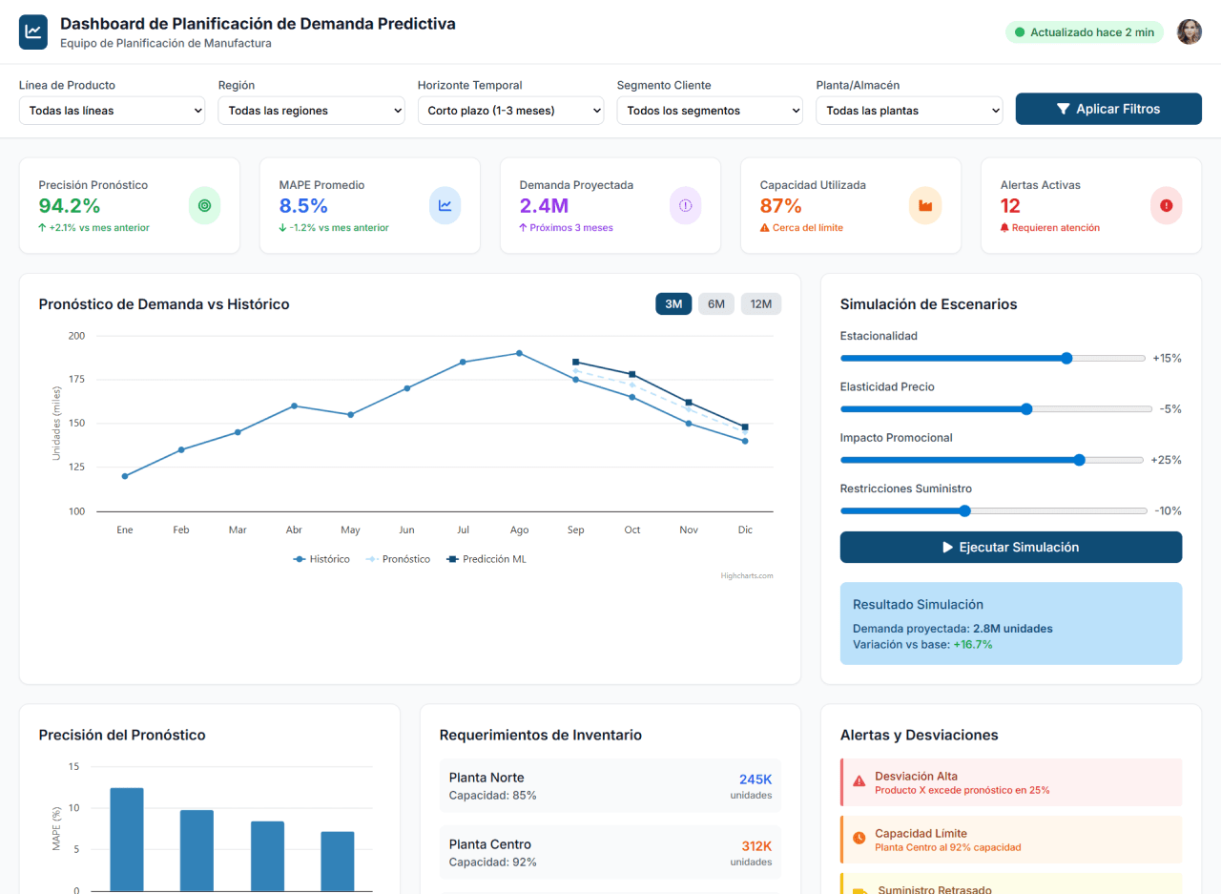Click the Planta Norte inventory row
The image size is (1221, 894).
[x=610, y=786]
